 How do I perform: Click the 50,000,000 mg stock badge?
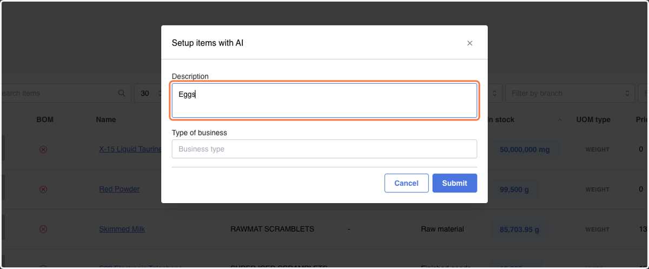click(x=525, y=150)
